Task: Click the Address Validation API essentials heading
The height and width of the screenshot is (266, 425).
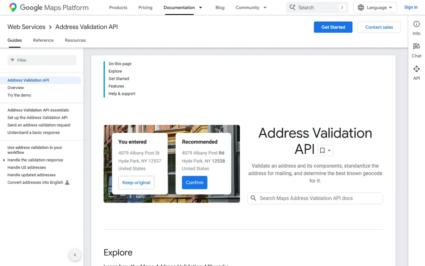Action: click(38, 110)
